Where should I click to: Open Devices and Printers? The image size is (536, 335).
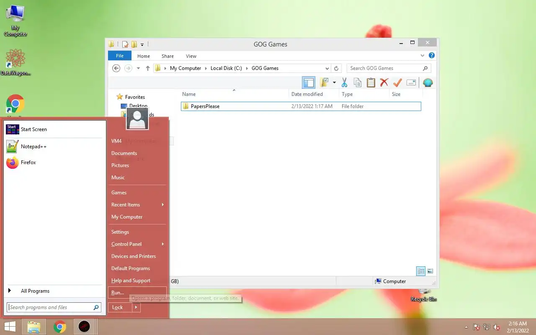point(137,256)
